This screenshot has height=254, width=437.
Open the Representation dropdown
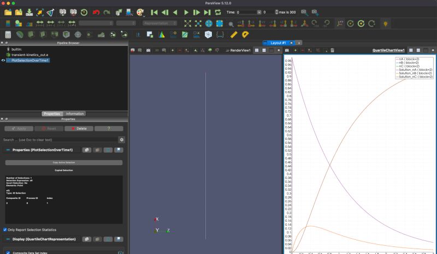pos(160,23)
